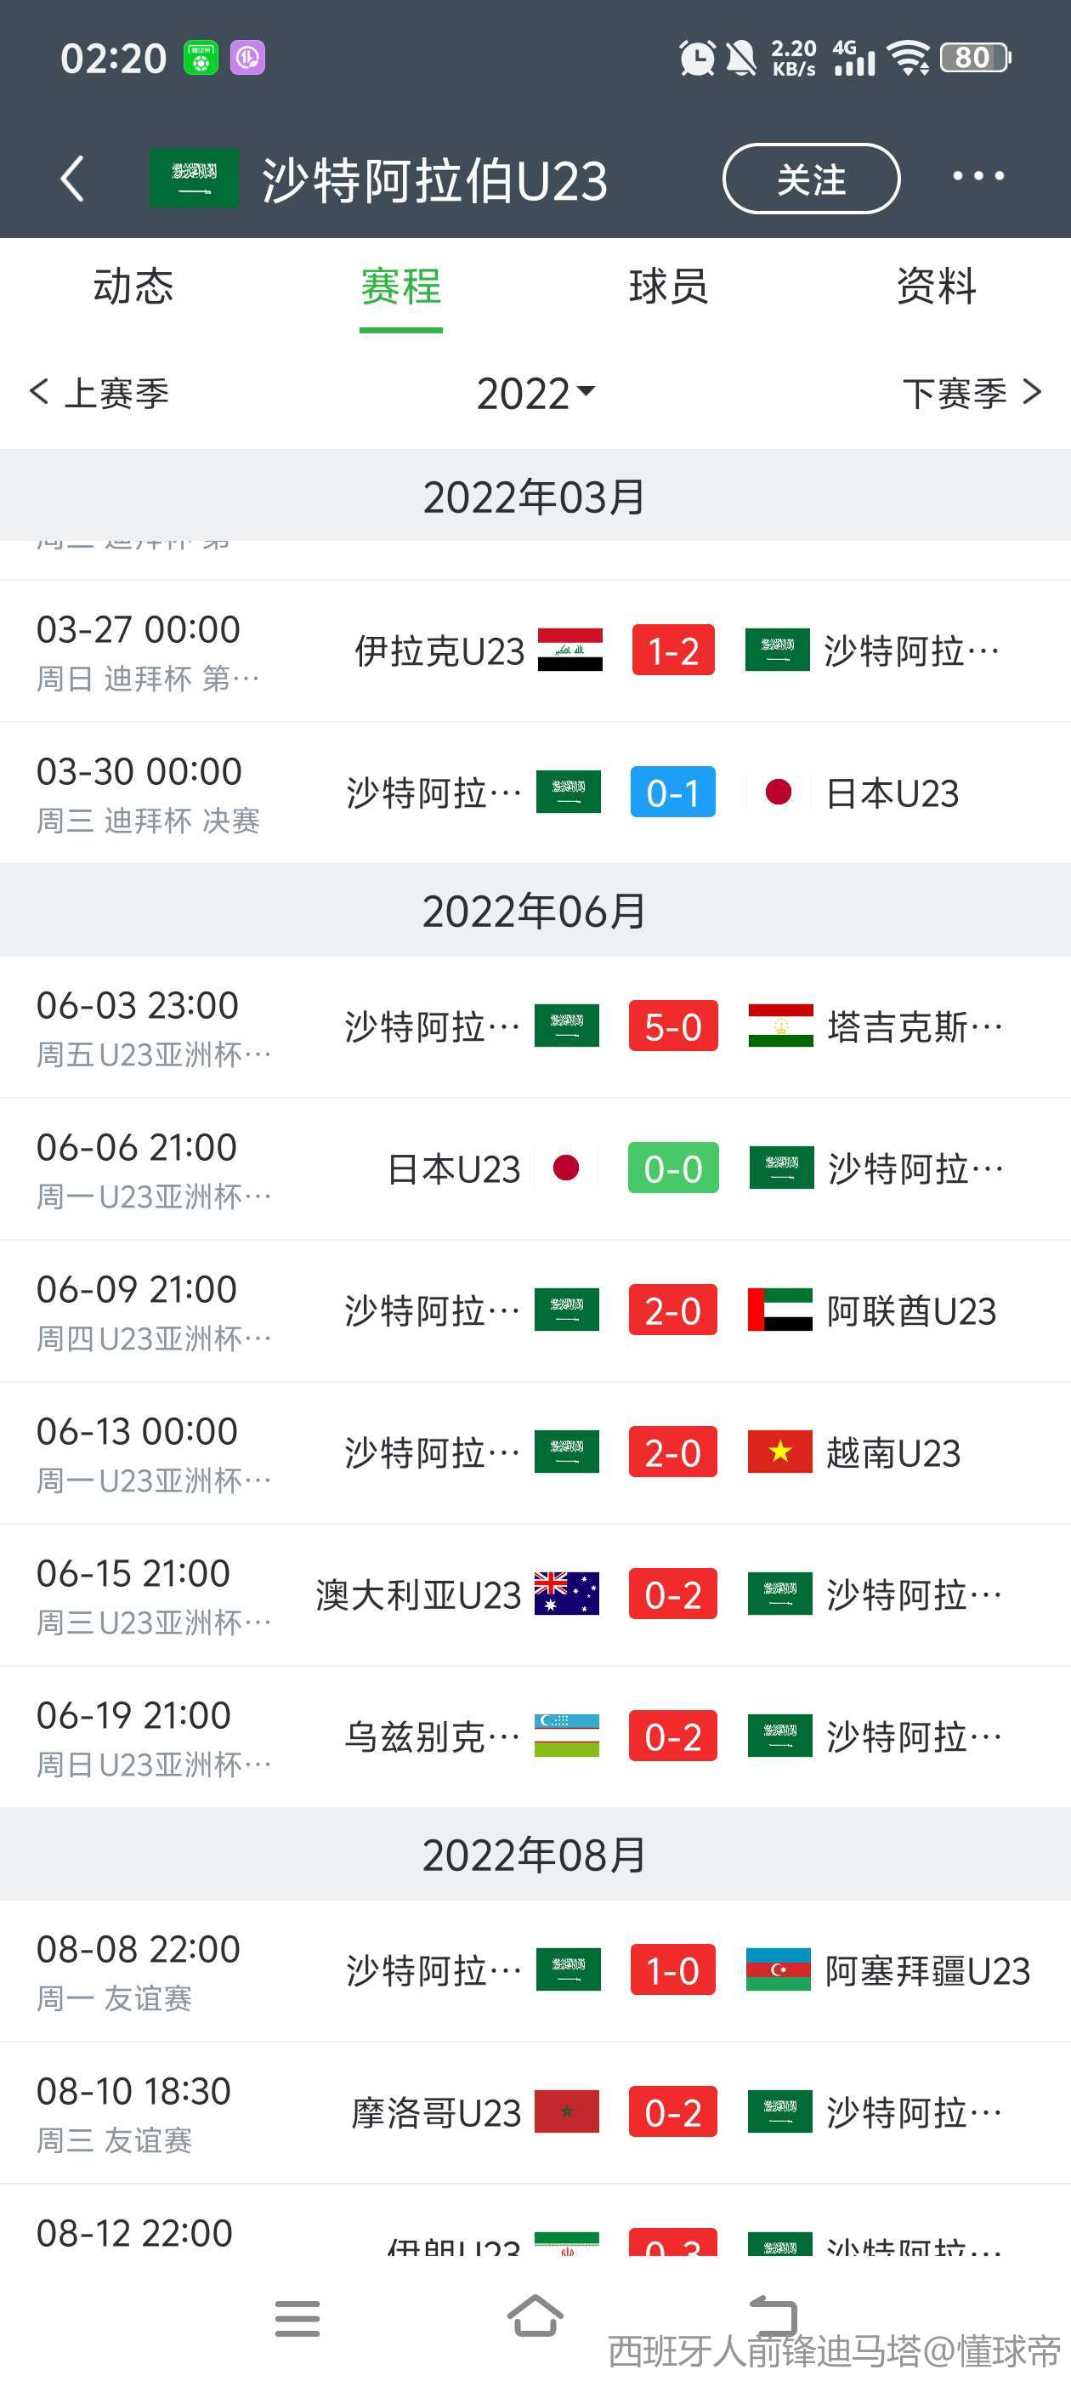Open the 资料 tab
This screenshot has width=1071, height=2381.
tap(936, 287)
